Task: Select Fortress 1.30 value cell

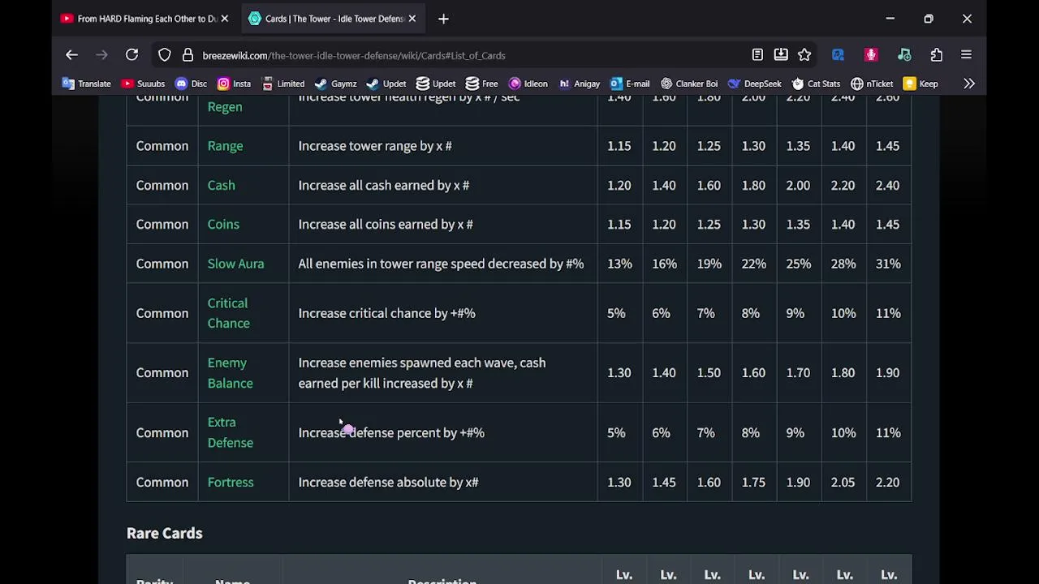Action: tap(619, 482)
